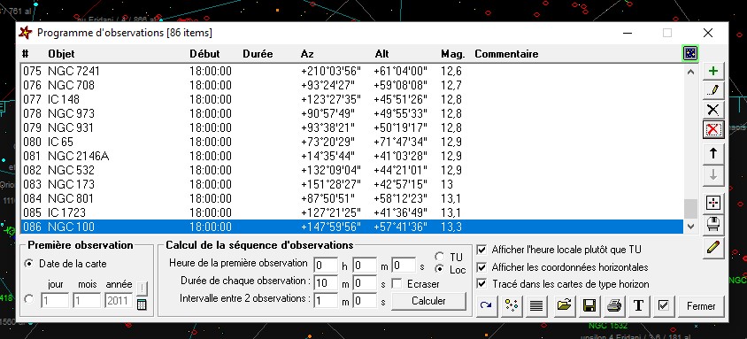Click the red crosshair center-on-object icon
Image resolution: width=747 pixels, height=339 pixels.
713,203
